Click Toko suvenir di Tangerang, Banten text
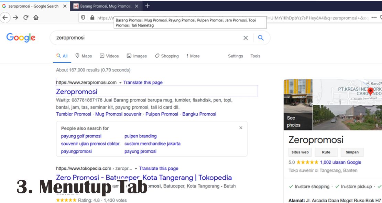Screen dimensions: 382x203 pyautogui.click(x=323, y=170)
